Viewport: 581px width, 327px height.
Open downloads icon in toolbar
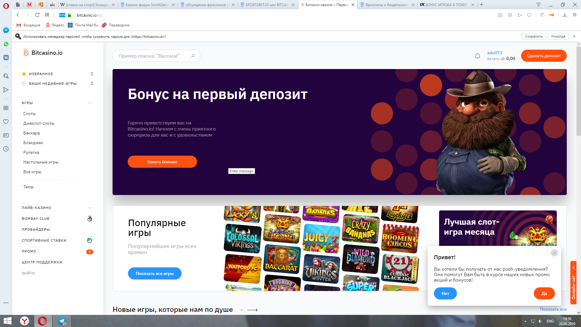pos(565,15)
